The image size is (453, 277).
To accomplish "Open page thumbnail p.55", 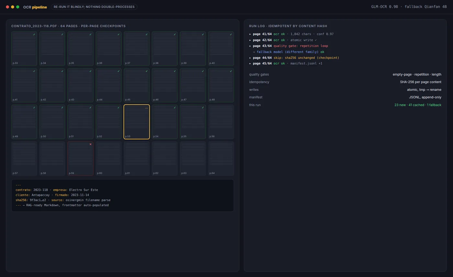I will 193,122.
